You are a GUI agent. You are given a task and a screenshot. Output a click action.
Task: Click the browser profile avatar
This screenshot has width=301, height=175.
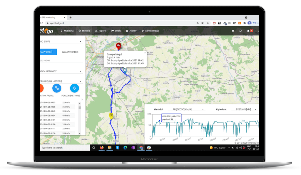coord(250,23)
